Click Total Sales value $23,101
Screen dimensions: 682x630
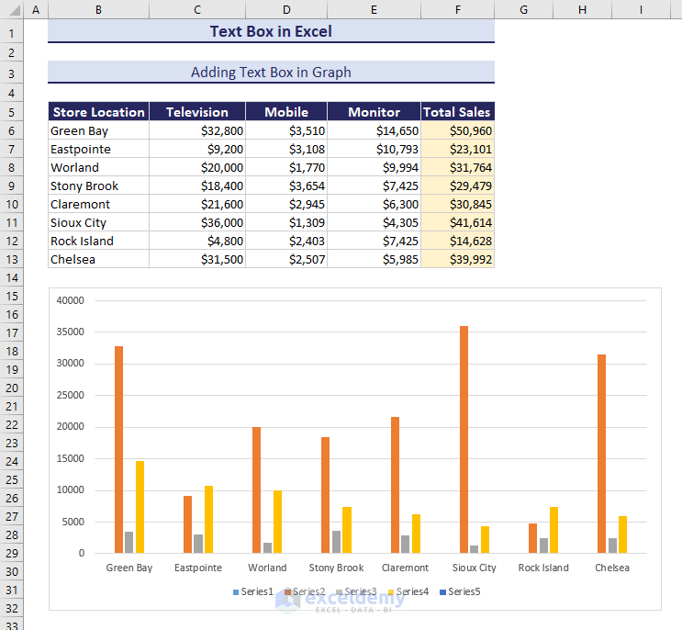click(x=457, y=149)
